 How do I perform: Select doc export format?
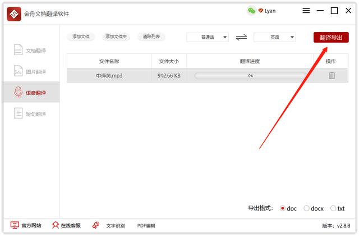tap(283, 208)
